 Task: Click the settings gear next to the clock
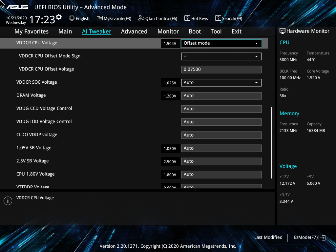click(59, 17)
